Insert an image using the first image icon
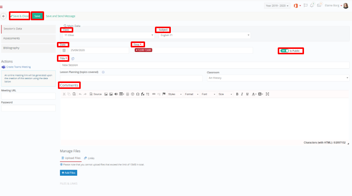Viewport: 352px width, 196px height. coord(106,94)
